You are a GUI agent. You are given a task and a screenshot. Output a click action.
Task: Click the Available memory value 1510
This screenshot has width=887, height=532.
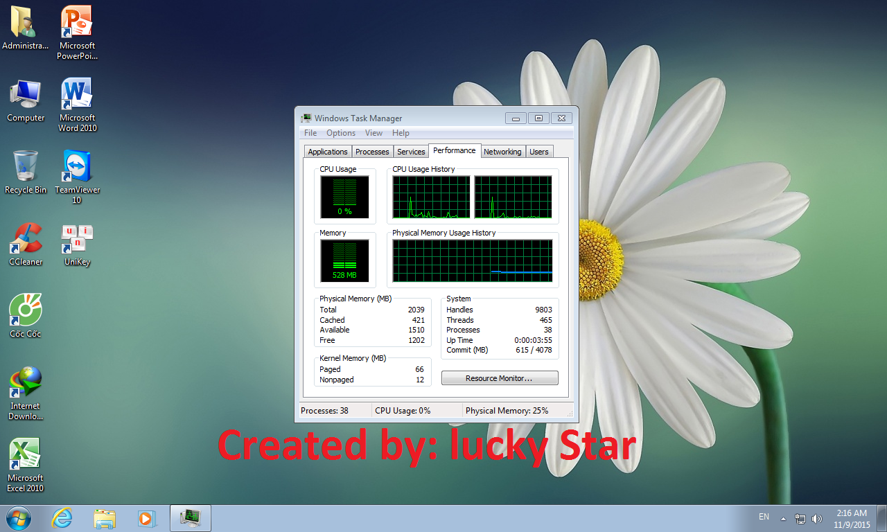[x=416, y=330]
